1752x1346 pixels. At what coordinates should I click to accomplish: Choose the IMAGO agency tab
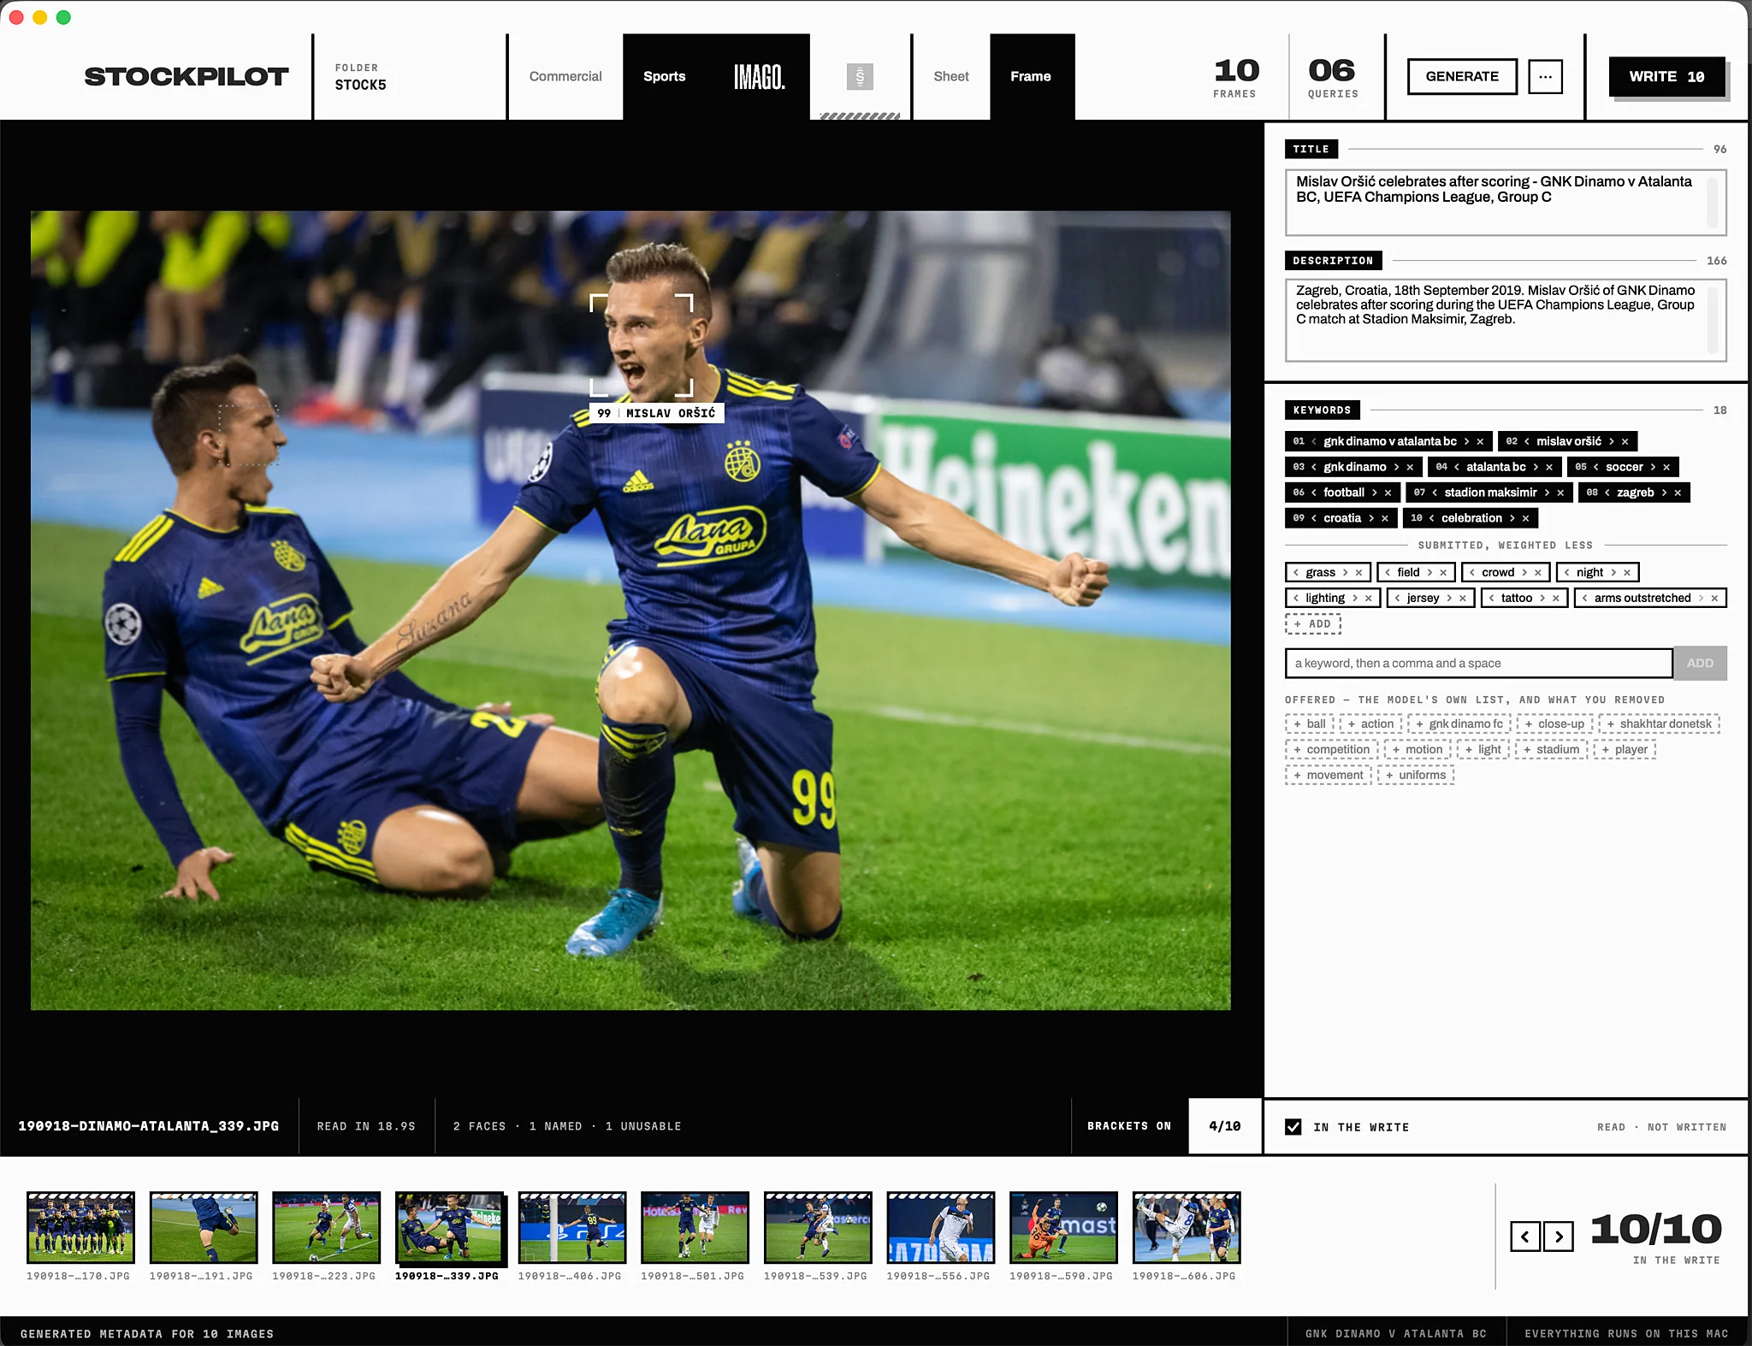[759, 76]
